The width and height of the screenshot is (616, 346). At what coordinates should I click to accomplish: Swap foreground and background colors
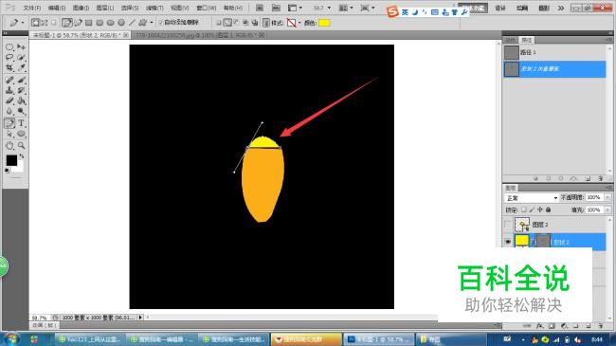coord(22,156)
